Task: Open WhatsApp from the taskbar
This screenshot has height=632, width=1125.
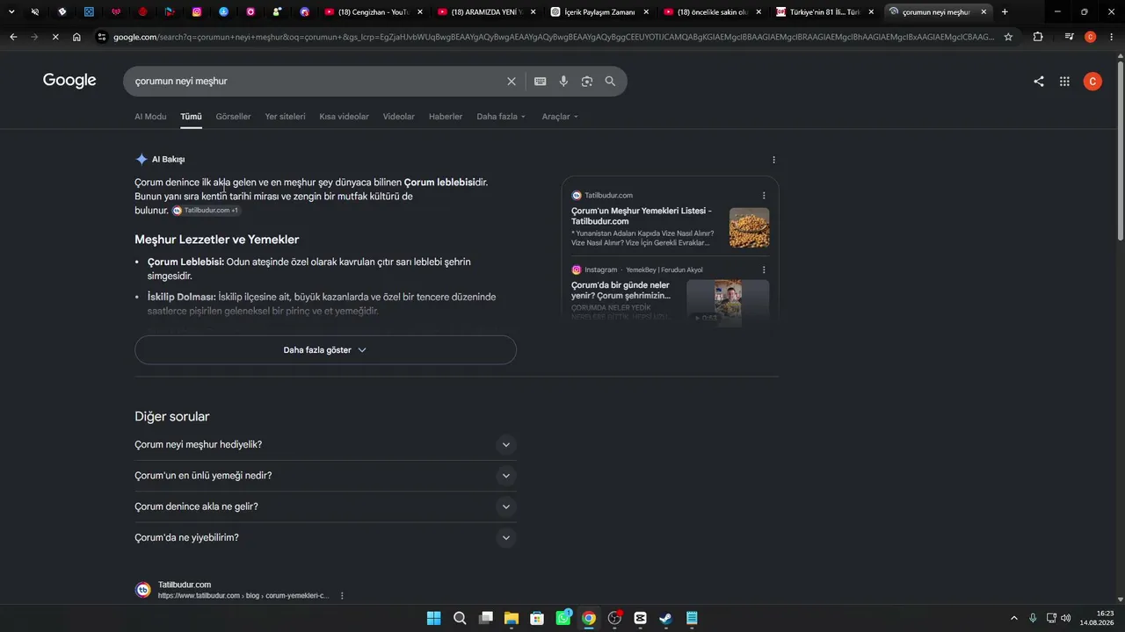Action: [563, 618]
